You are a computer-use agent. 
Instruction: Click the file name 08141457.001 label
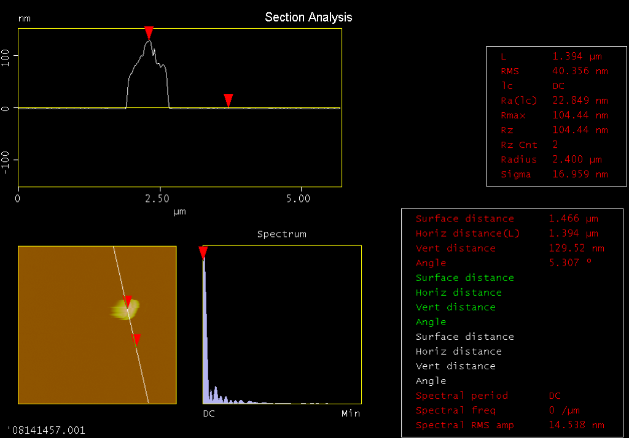46,431
